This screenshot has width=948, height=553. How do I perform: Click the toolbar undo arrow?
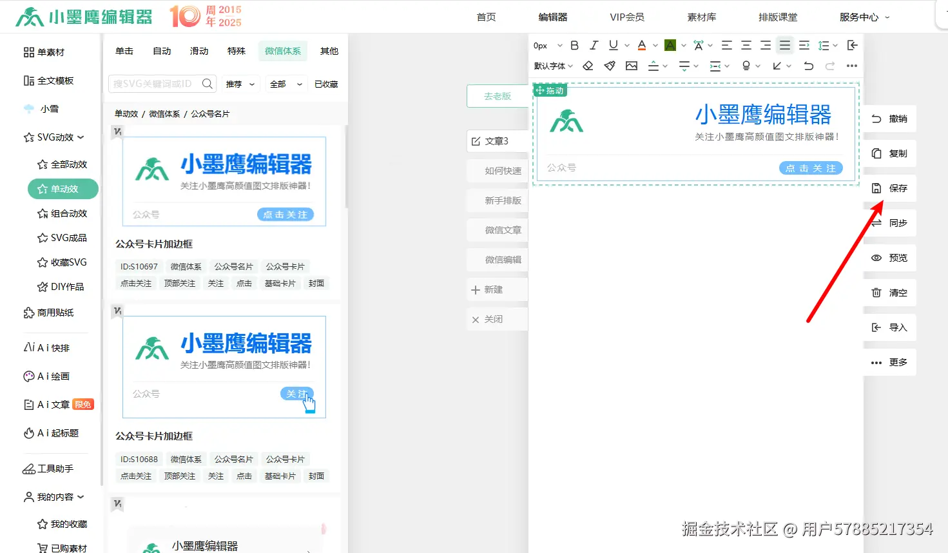click(808, 66)
